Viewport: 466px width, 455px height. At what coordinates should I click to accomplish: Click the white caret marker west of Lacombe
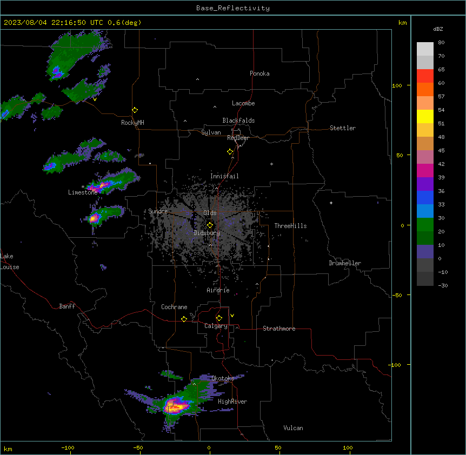point(215,106)
